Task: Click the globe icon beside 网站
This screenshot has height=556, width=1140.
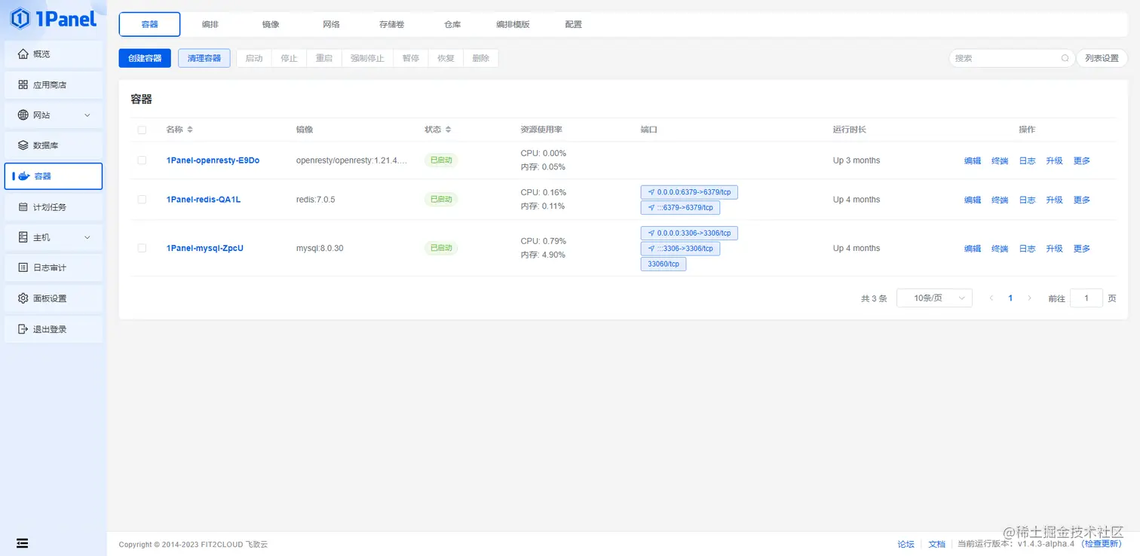Action: coord(23,115)
